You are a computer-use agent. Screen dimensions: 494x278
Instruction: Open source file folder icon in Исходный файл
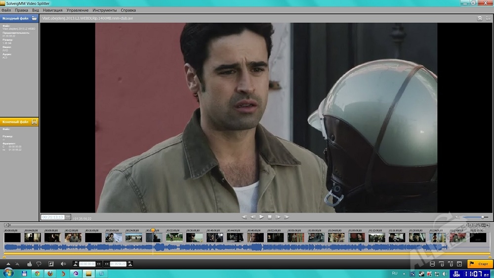34,18
